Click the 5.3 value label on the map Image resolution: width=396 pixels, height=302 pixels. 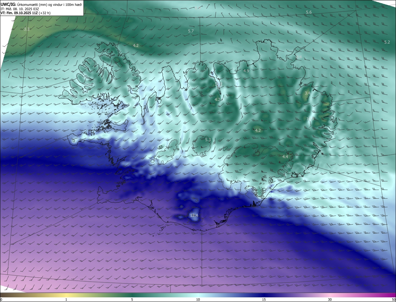point(208,140)
